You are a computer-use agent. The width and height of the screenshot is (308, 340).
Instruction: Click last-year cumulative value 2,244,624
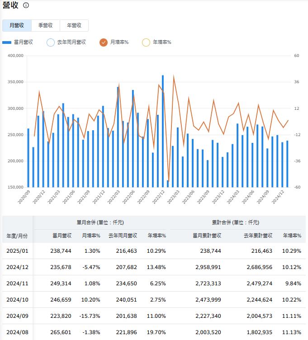click(260, 300)
